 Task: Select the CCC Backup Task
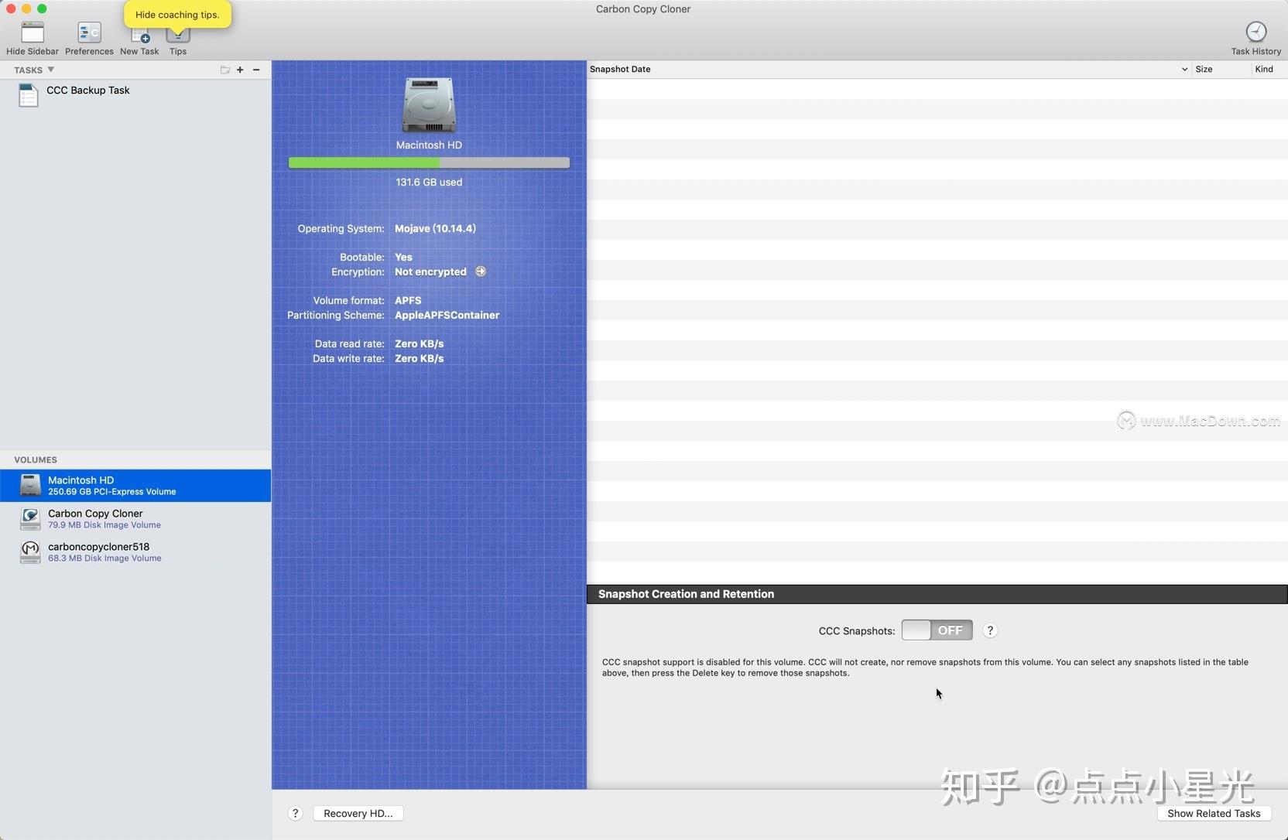[x=87, y=90]
